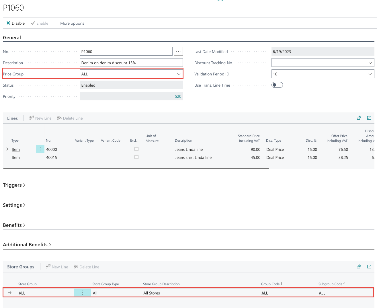
Task: Click the share icon in Store Groups section
Action: point(359,266)
